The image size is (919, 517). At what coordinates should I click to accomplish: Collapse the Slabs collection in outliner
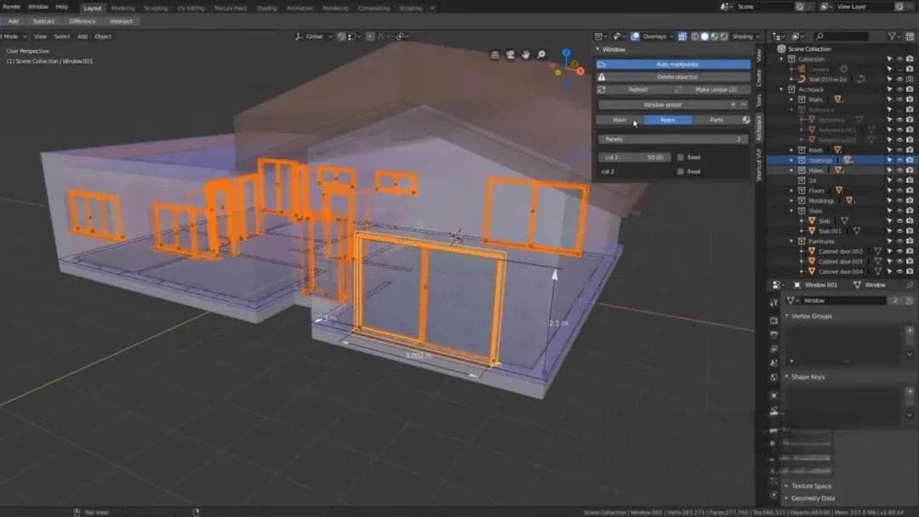[791, 211]
